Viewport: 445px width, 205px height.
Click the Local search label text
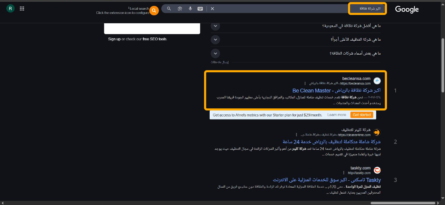(x=139, y=9)
